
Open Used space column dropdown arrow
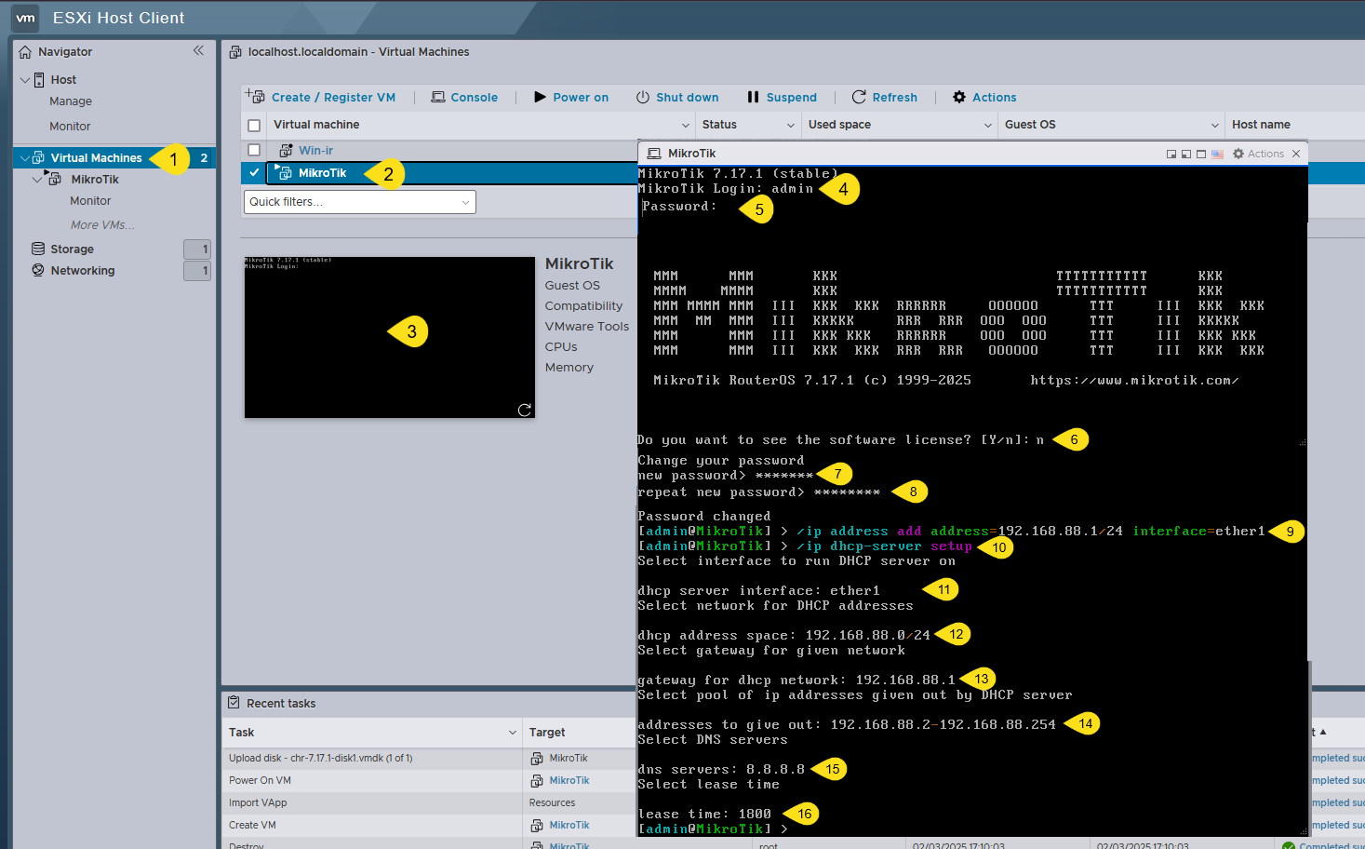click(x=988, y=125)
